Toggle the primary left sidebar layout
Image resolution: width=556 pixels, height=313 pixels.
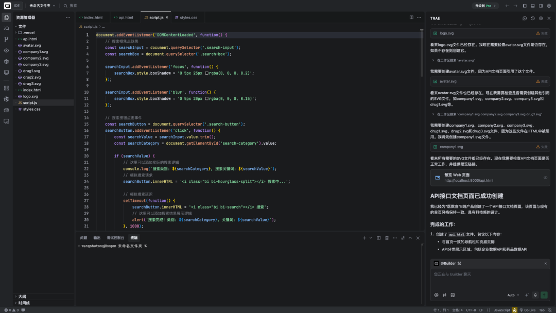(x=525, y=6)
